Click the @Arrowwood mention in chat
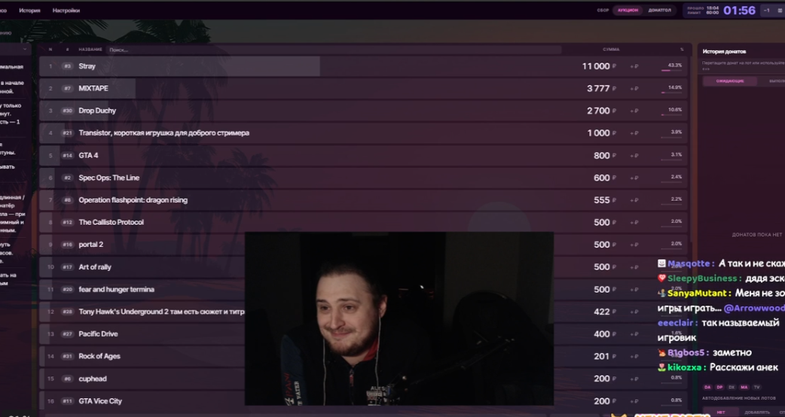Viewport: 785px width, 417px height. (754, 308)
